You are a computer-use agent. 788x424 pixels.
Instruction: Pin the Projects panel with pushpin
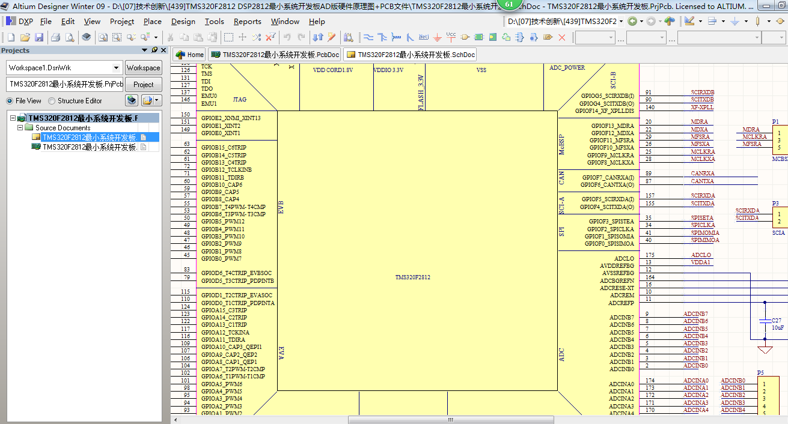click(x=154, y=50)
